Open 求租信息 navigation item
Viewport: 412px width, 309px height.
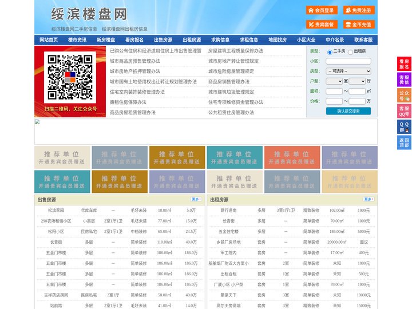pyautogui.click(x=249, y=40)
